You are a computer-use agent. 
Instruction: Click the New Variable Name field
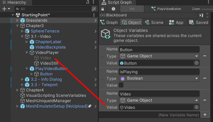pyautogui.click(x=149, y=115)
